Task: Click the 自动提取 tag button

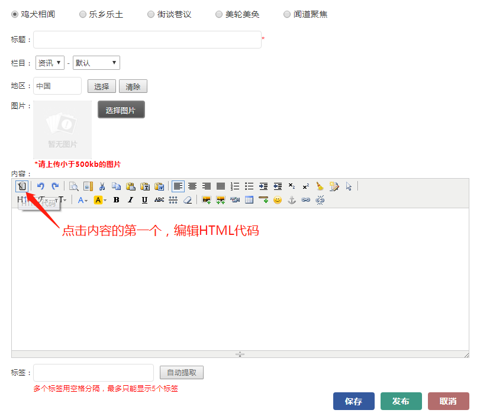Action: pyautogui.click(x=182, y=373)
